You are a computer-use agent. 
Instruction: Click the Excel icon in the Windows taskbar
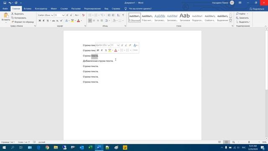[x=90, y=147]
